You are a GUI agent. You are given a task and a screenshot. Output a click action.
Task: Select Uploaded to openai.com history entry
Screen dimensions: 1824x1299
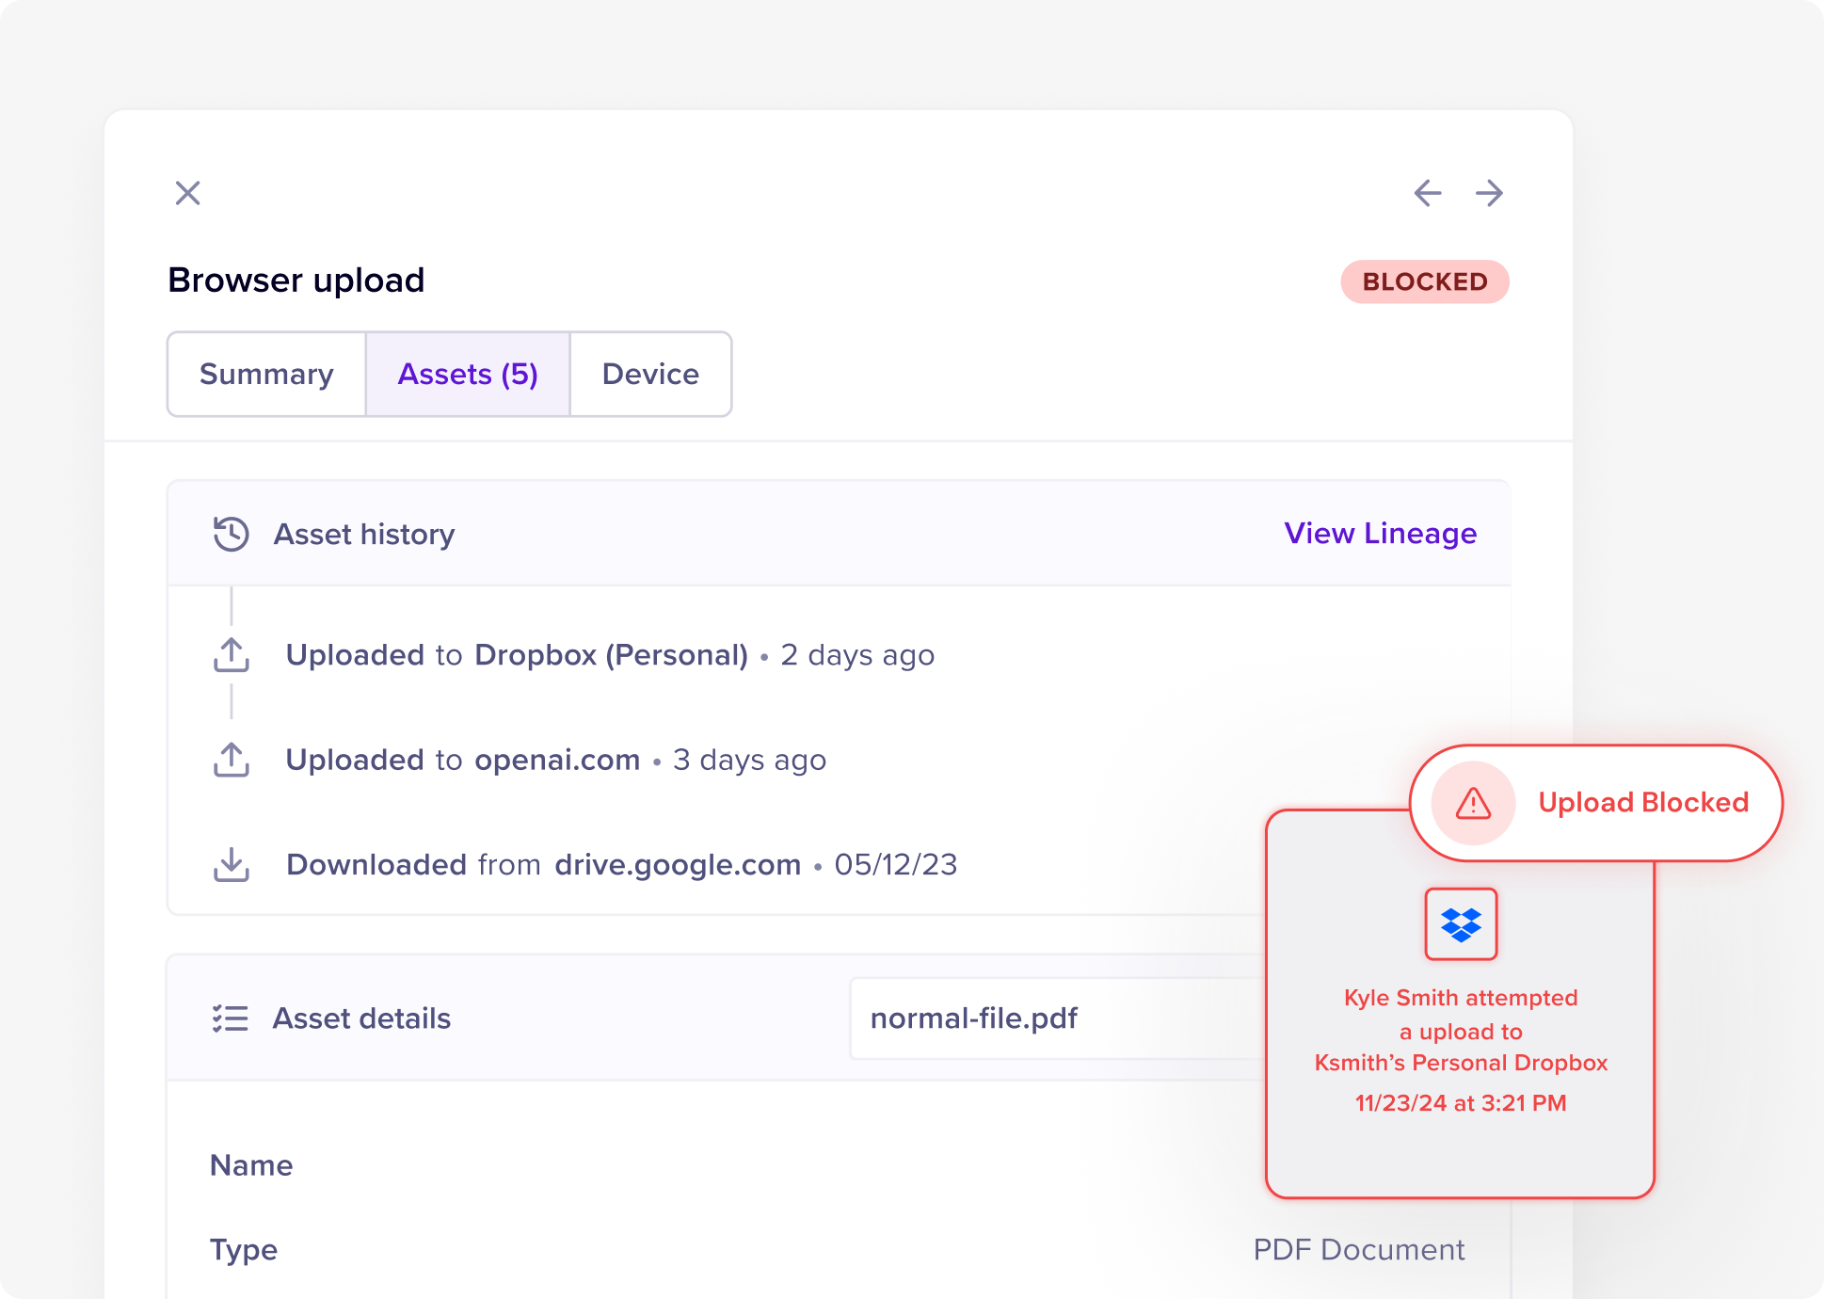[x=555, y=760]
